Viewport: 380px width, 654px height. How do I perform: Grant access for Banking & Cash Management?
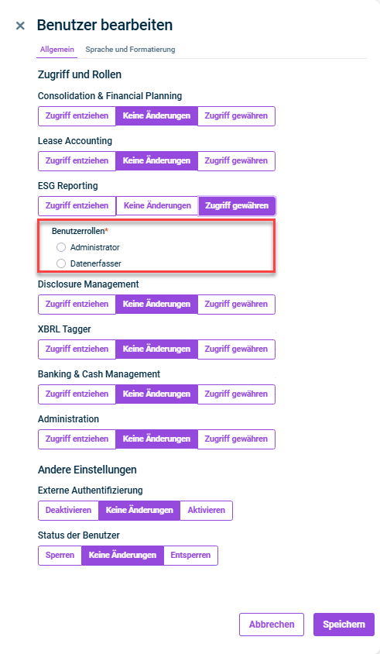[x=236, y=394]
